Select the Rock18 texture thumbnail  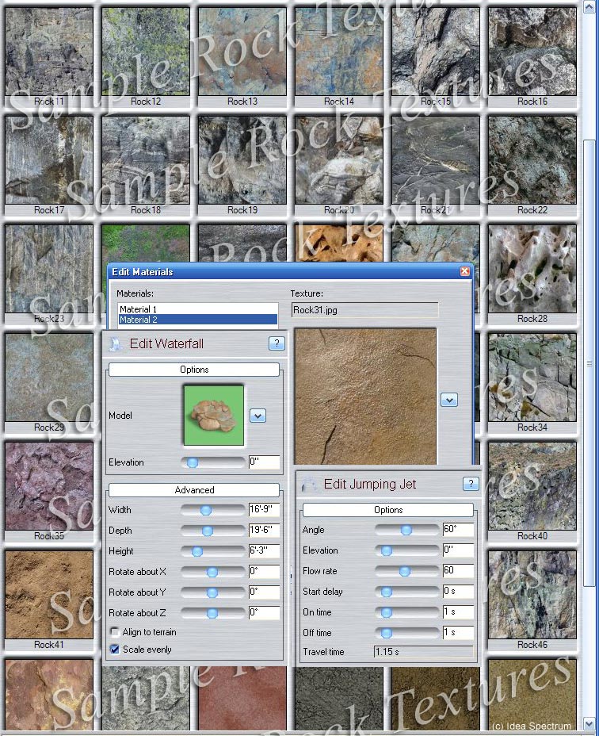tap(146, 160)
